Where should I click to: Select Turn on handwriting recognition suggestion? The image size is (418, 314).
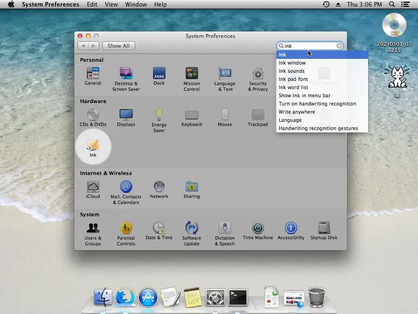[x=322, y=103]
